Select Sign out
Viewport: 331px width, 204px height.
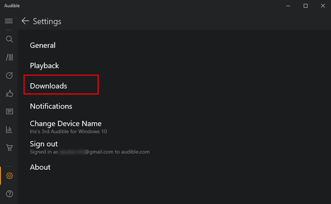pyautogui.click(x=44, y=144)
